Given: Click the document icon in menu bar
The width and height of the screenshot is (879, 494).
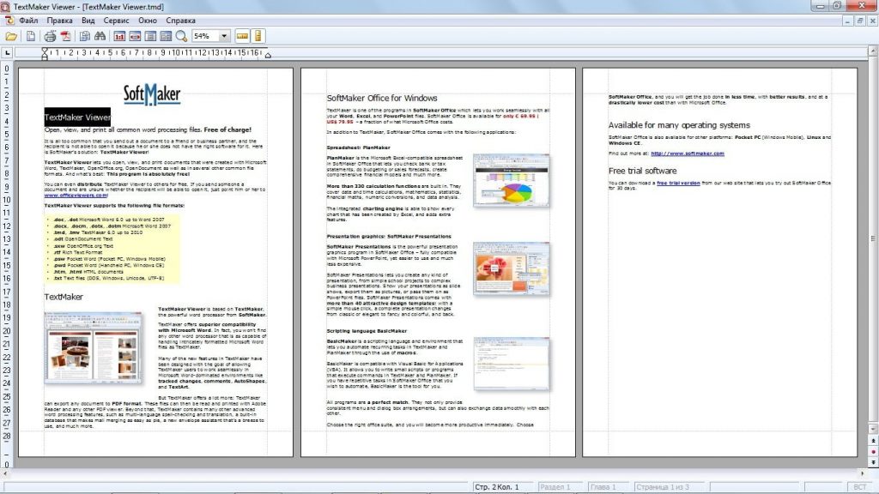Looking at the screenshot, I should [x=9, y=21].
